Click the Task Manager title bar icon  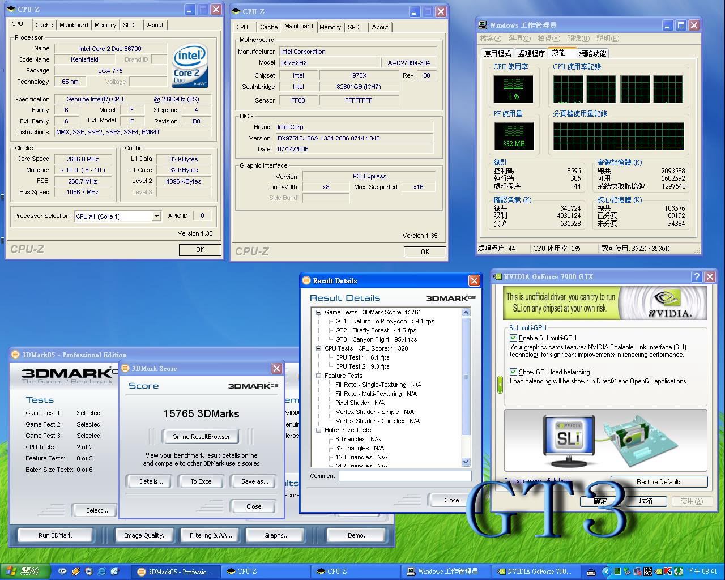click(483, 25)
